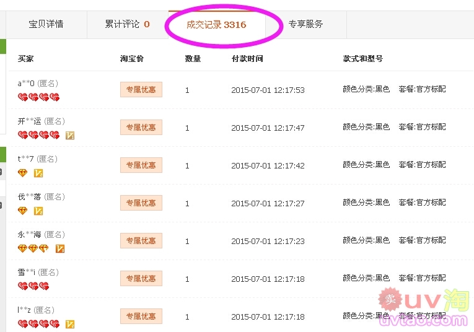Click the 专属优惠 badge in l**z's row
The image size is (474, 332).
pyautogui.click(x=141, y=317)
